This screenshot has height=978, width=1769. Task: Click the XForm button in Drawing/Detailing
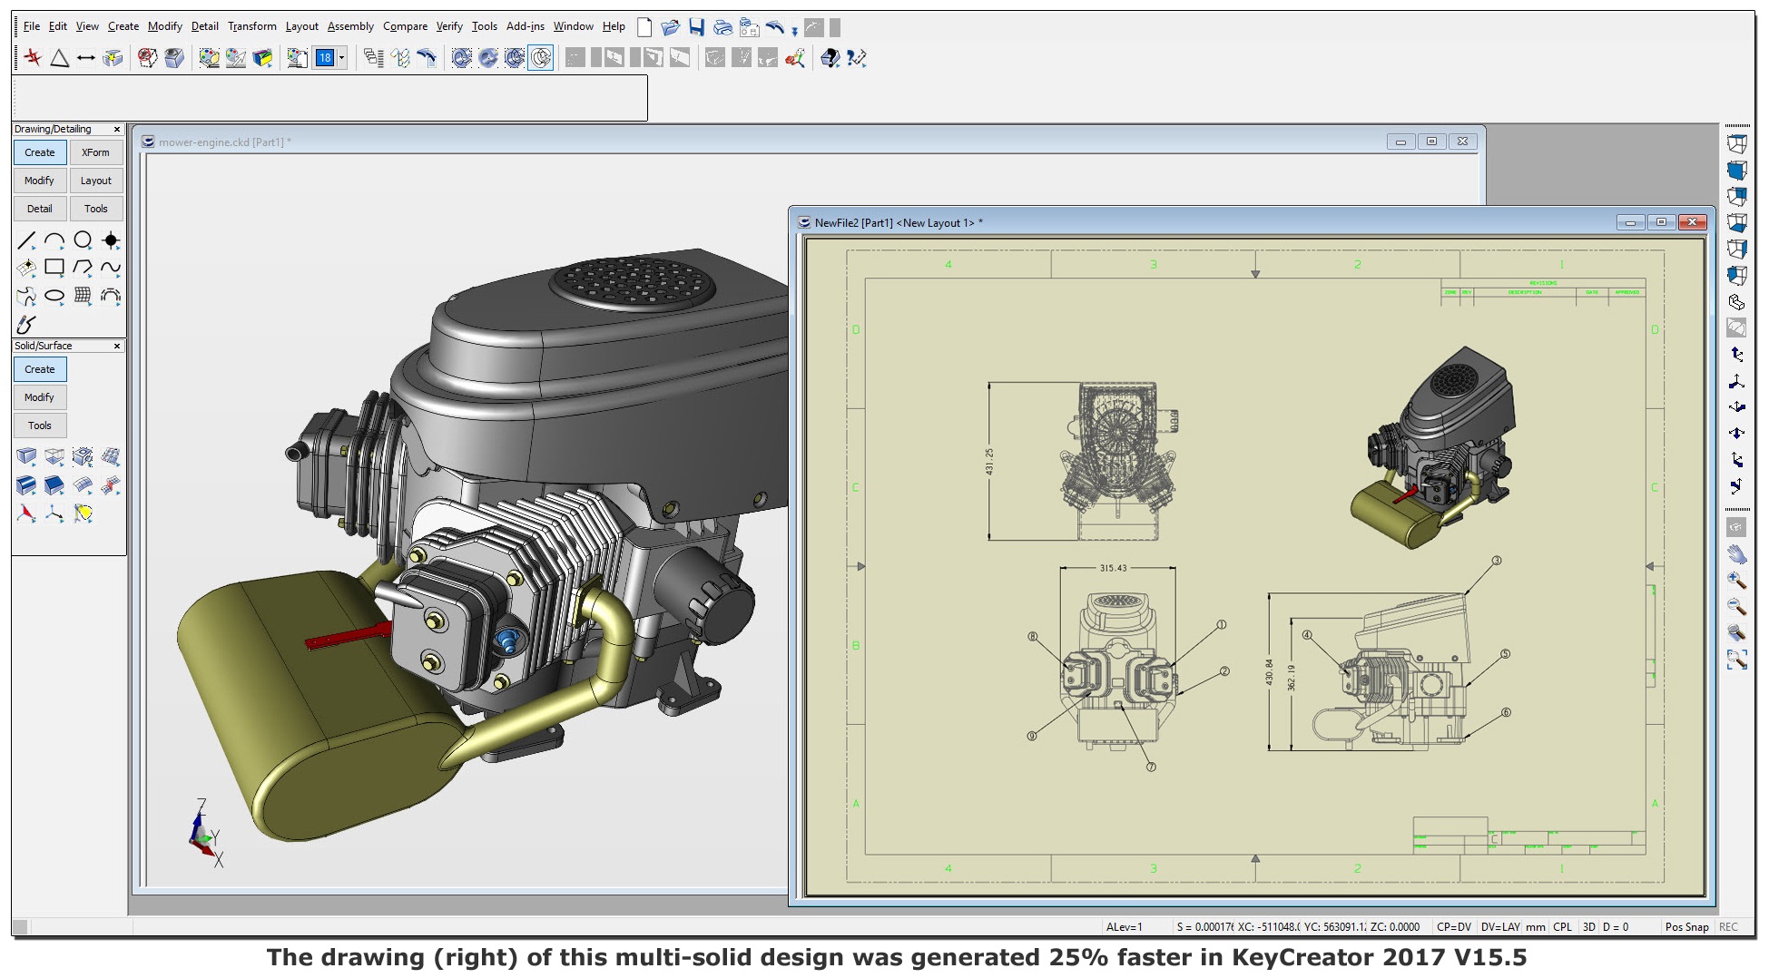(x=95, y=152)
